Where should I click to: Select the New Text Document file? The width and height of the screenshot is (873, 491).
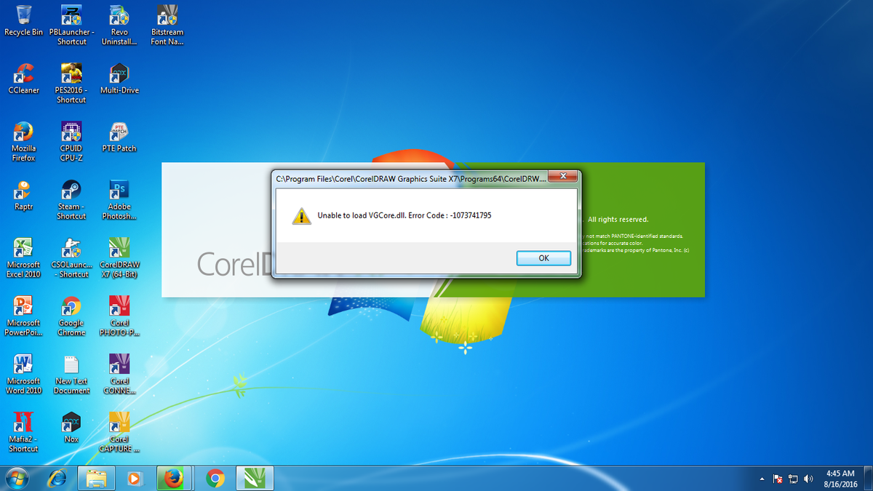(x=71, y=373)
